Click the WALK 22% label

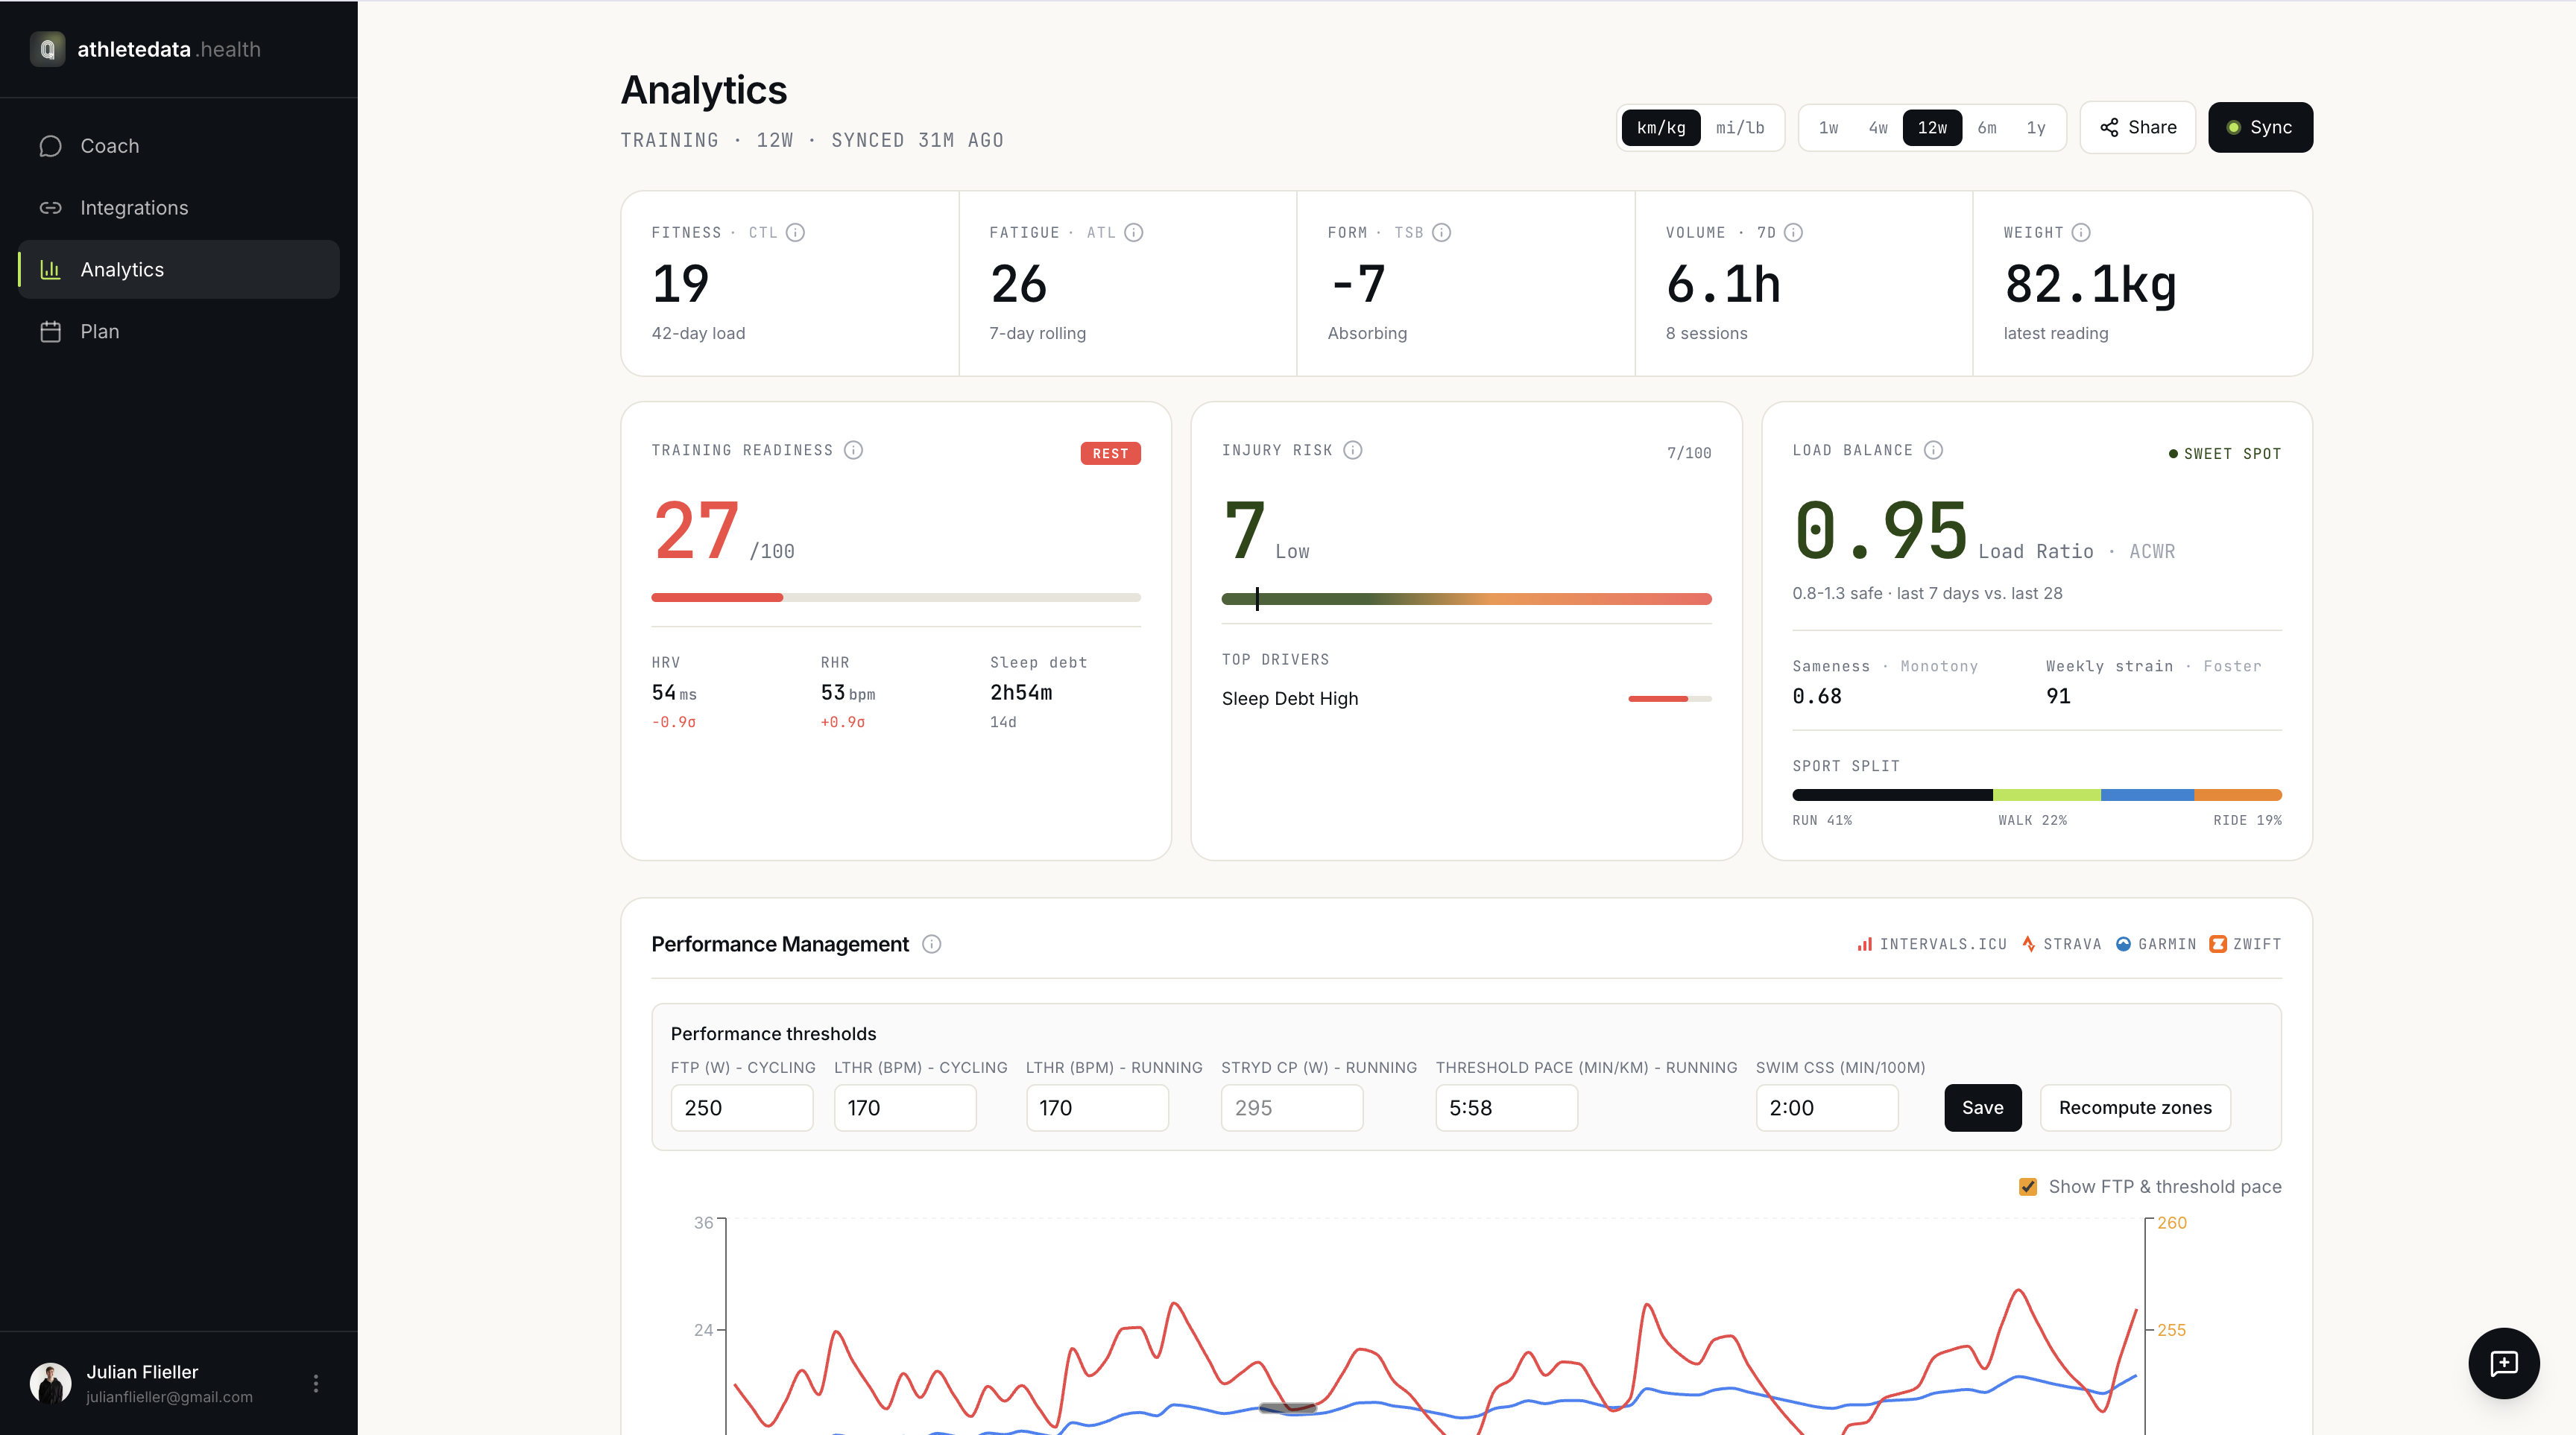[2032, 820]
